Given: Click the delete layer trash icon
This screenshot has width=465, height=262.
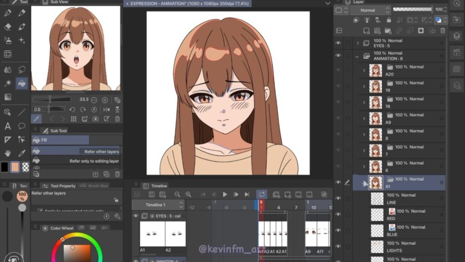Looking at the screenshot, I should pos(443,30).
